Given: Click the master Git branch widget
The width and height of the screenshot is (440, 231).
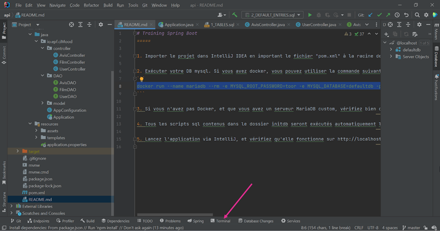Looking at the screenshot, I should click(411, 228).
